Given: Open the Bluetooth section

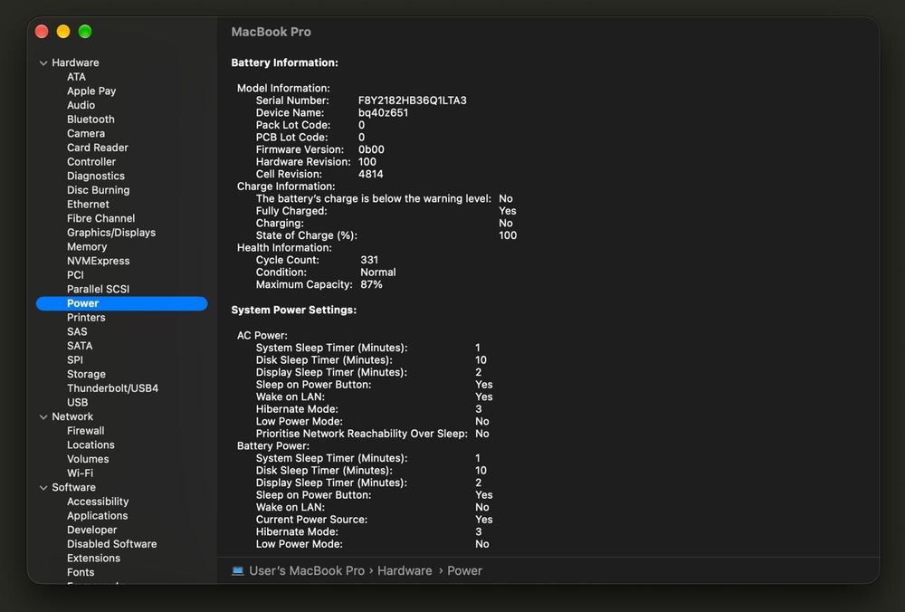Looking at the screenshot, I should pos(90,120).
